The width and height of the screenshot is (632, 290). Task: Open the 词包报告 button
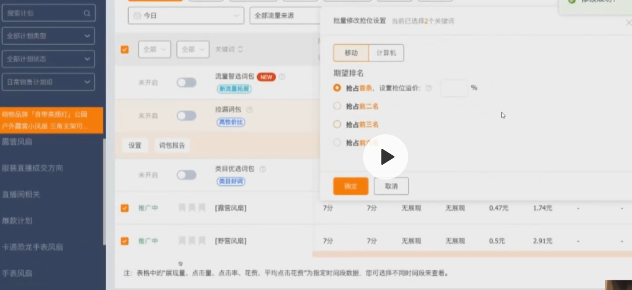(x=172, y=146)
